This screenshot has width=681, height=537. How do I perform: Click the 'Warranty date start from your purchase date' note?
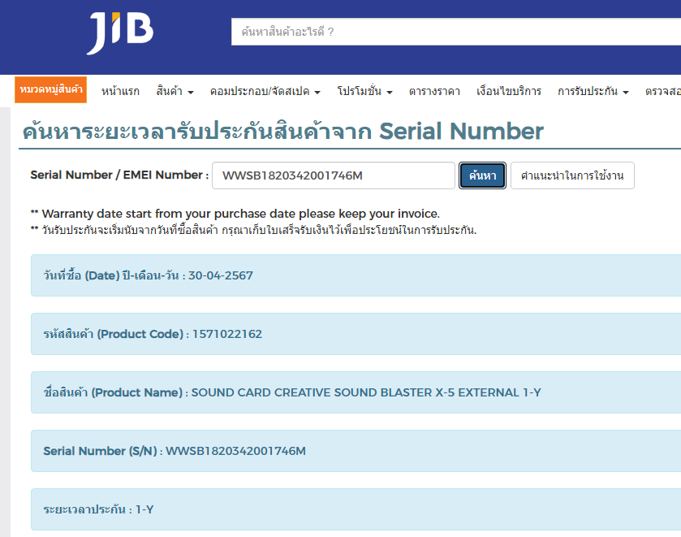pyautogui.click(x=235, y=214)
